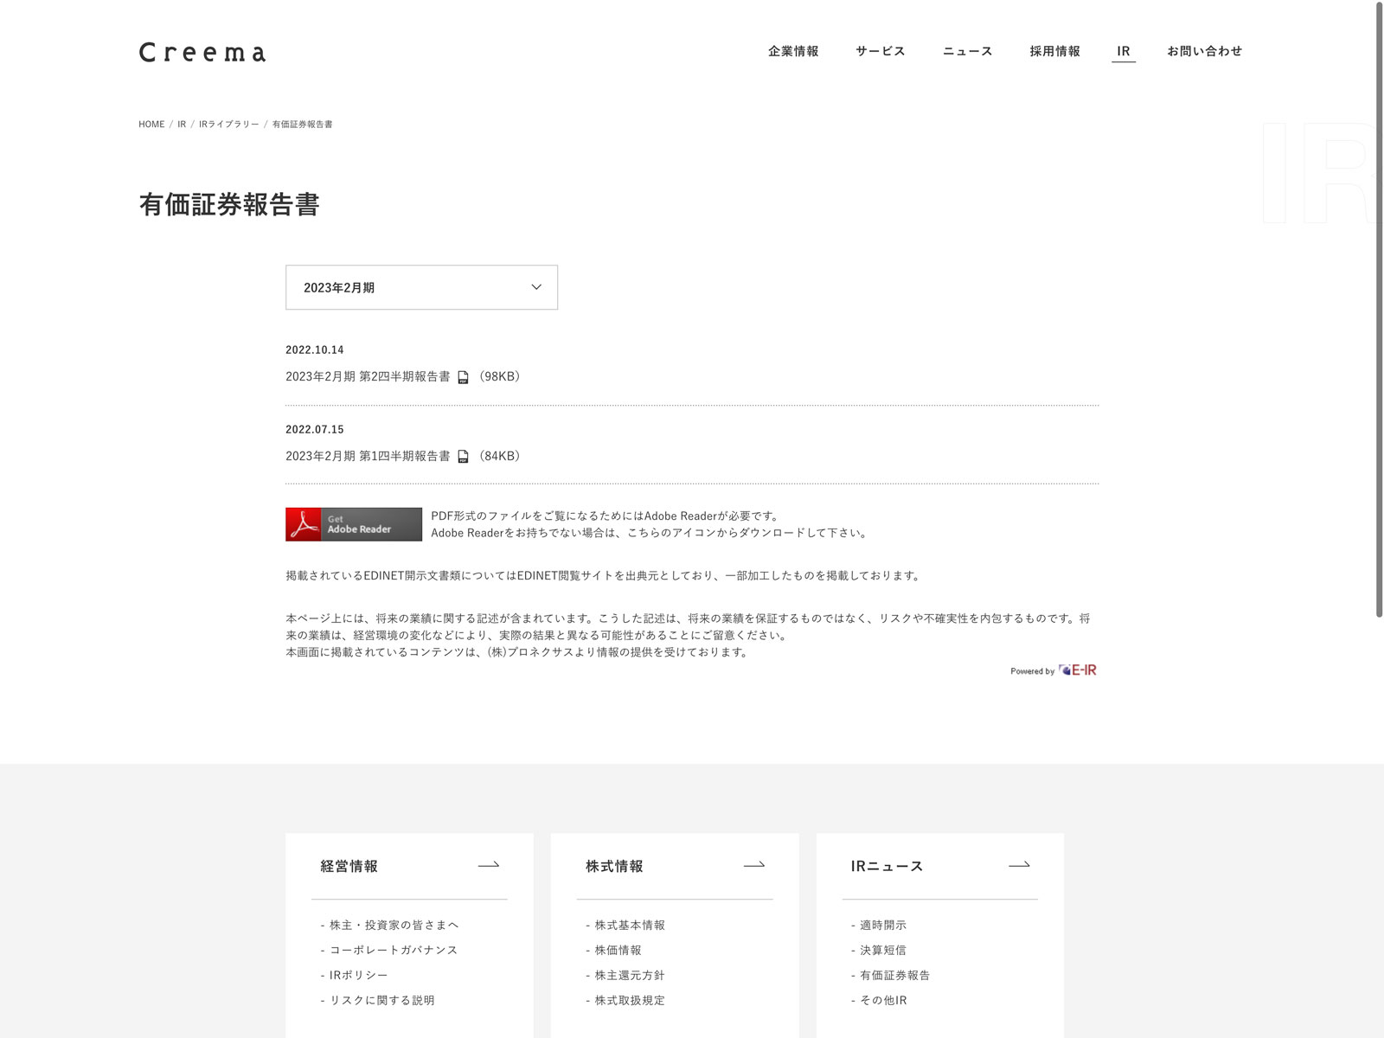The height and width of the screenshot is (1038, 1384).
Task: Click the Creema logo
Action: [202, 53]
